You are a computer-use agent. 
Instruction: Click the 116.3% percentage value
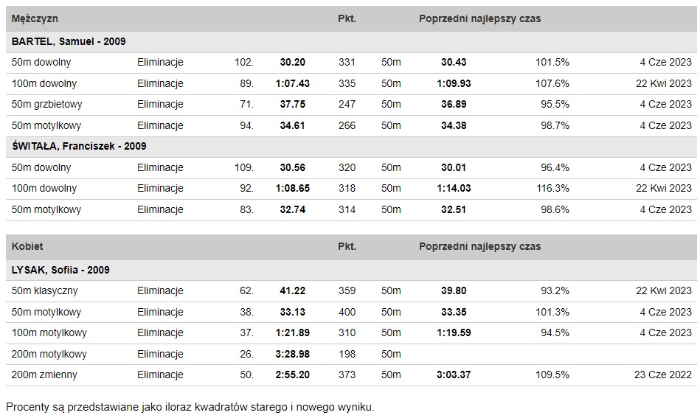click(552, 189)
